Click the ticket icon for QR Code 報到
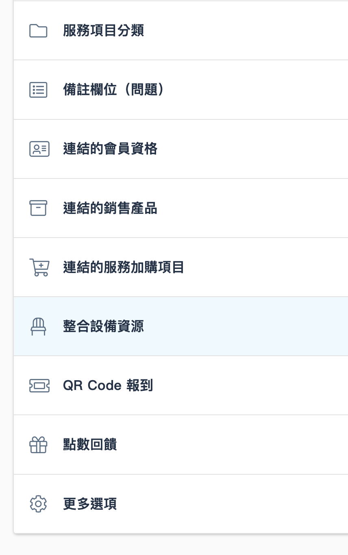Viewport: 348px width, 555px height. coord(39,386)
